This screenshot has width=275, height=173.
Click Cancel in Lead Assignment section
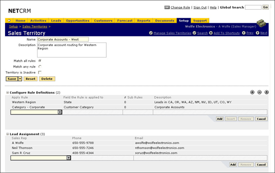point(261,165)
